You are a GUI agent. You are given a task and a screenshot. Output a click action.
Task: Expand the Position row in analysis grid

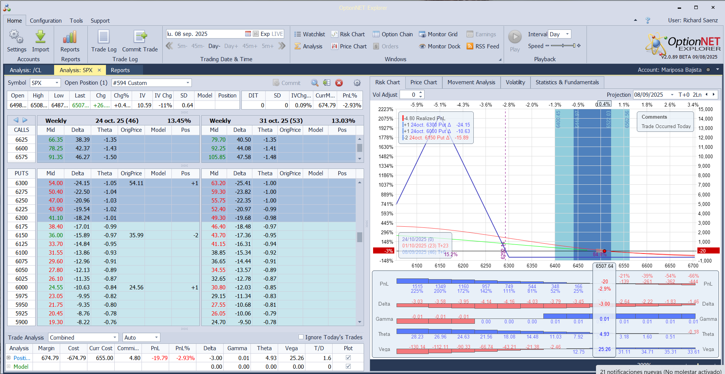tap(9, 357)
